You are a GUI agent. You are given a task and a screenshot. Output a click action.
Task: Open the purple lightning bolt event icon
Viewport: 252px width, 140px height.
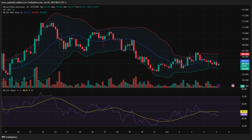(x=218, y=86)
